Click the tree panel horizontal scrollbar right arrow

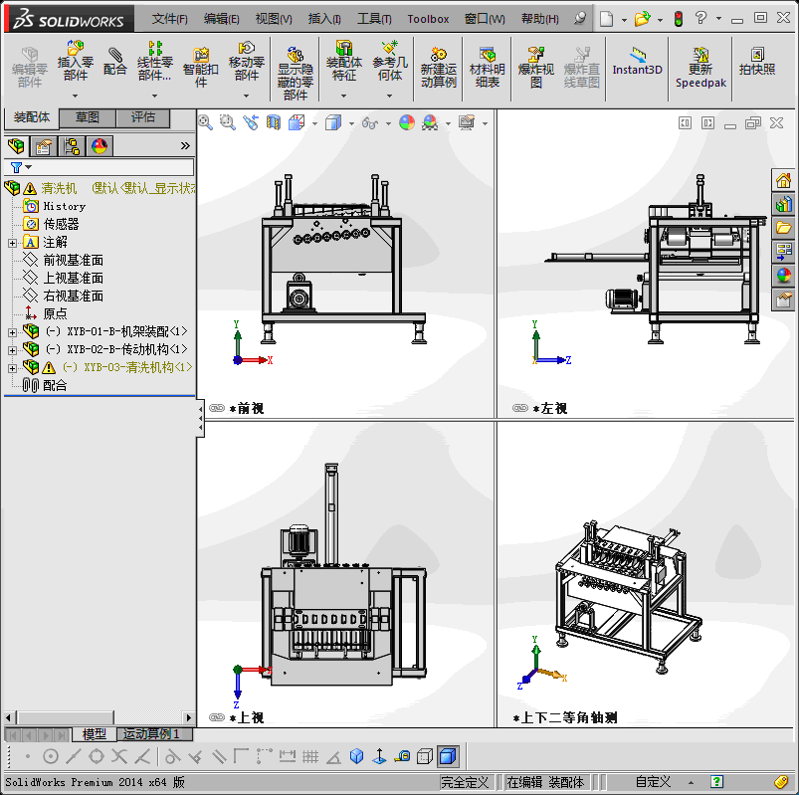[x=189, y=717]
